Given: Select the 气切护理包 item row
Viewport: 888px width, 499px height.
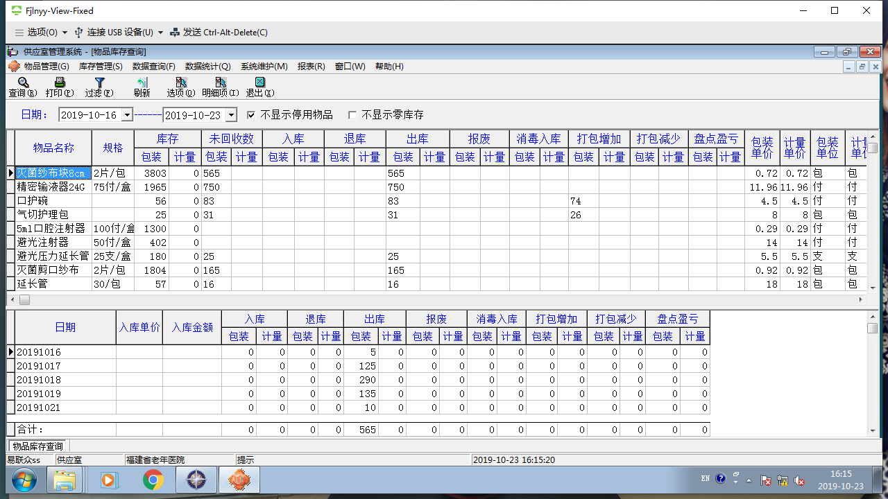Looking at the screenshot, I should pyautogui.click(x=437, y=215).
